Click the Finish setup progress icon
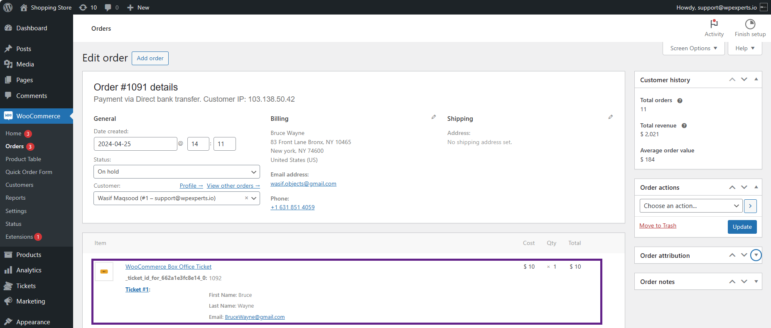 [750, 24]
